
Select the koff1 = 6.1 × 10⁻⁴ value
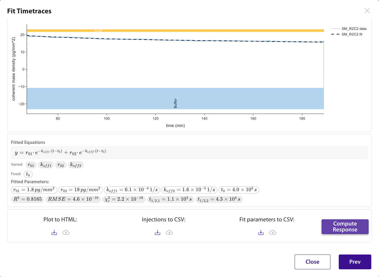132,190
